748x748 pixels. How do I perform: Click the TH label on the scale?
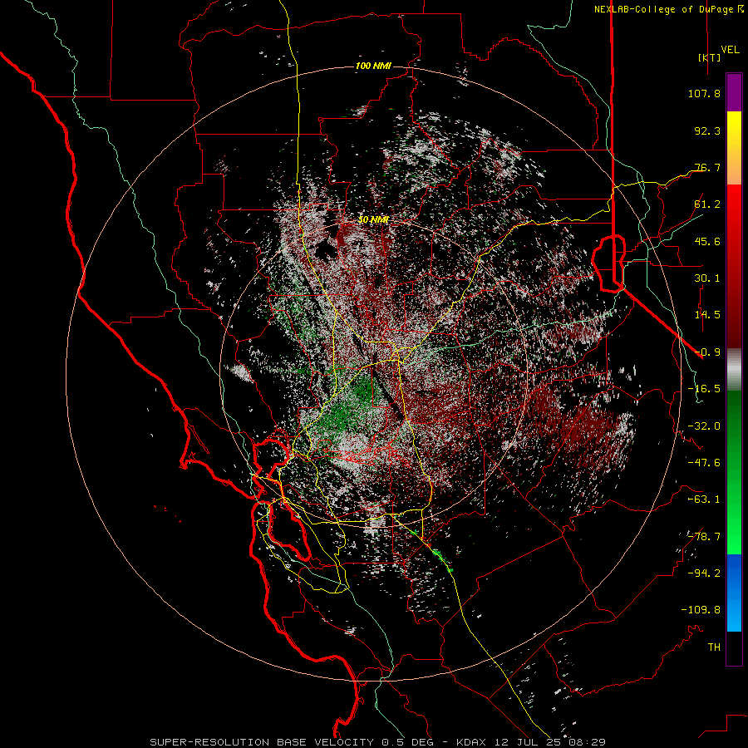[x=714, y=647]
